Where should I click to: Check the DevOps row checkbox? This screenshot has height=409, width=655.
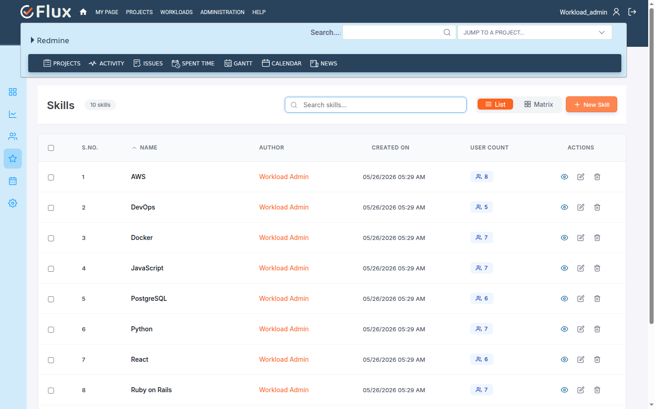(51, 208)
